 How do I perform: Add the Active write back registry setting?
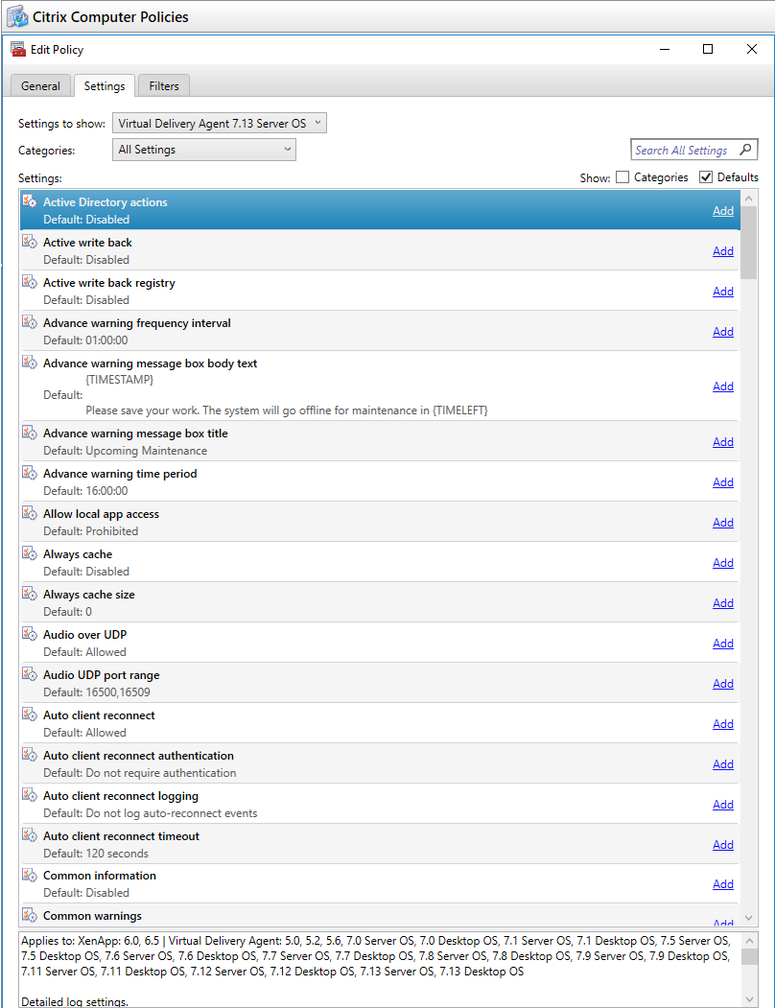(x=723, y=292)
